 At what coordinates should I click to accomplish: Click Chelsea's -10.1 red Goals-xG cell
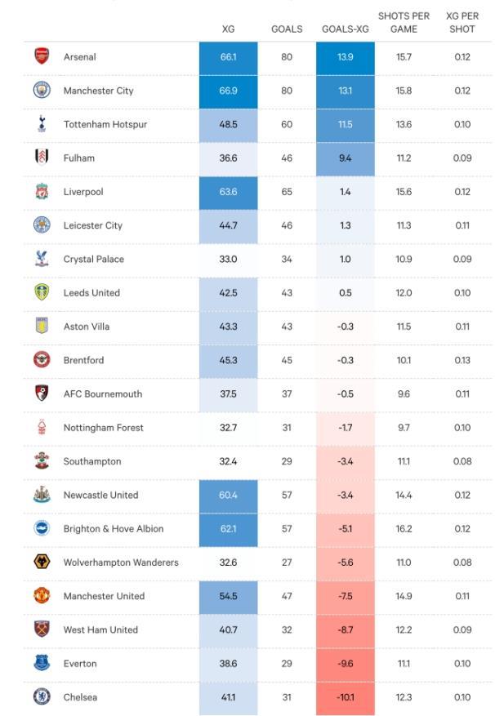pyautogui.click(x=345, y=698)
